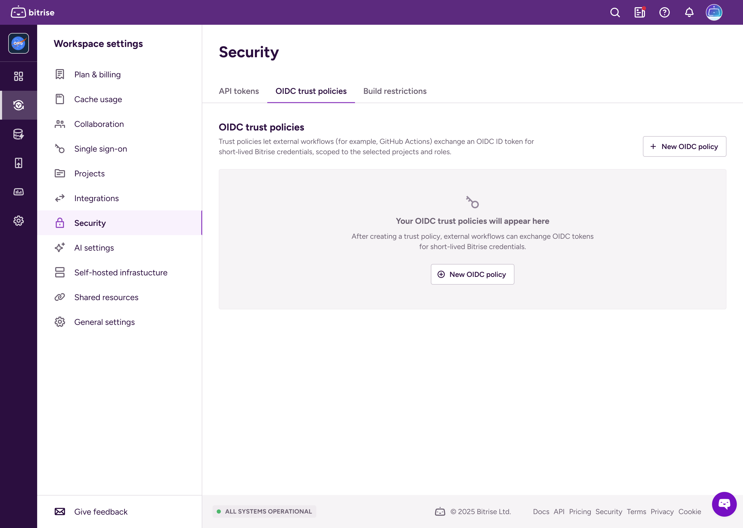Click the robot avatar in the top right
Screen dimensions: 743x528
coord(714,12)
